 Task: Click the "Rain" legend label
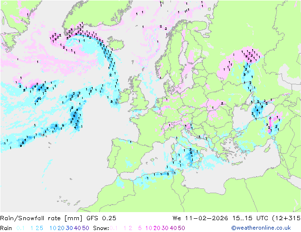6,228
